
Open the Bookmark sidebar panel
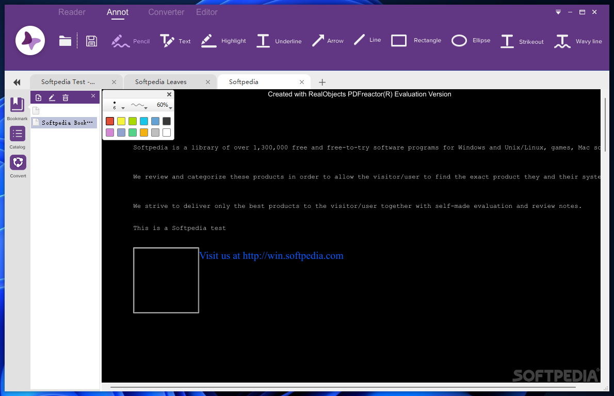click(x=17, y=109)
